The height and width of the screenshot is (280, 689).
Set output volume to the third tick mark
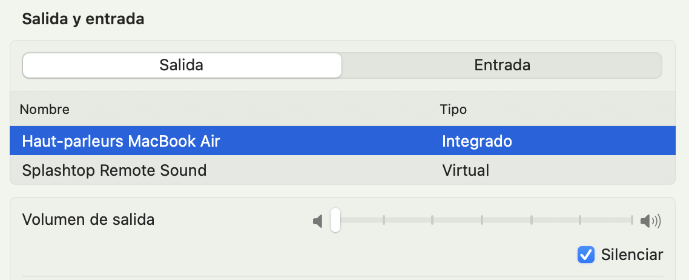coord(482,220)
